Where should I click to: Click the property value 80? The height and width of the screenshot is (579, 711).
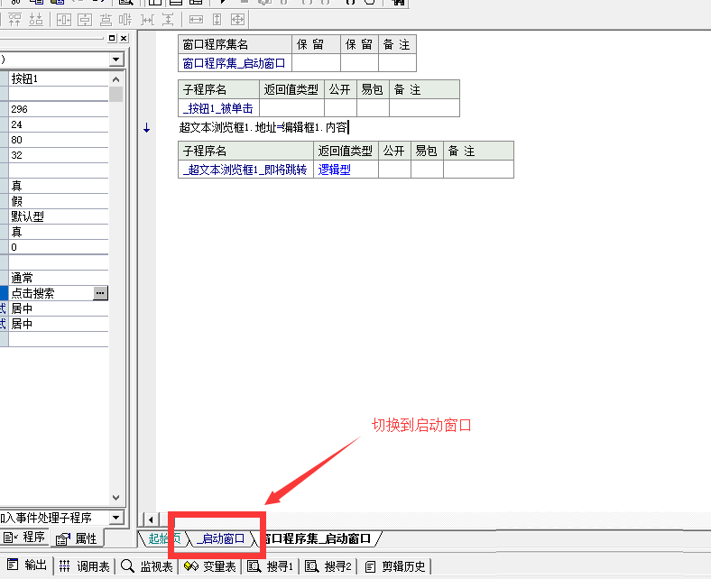pyautogui.click(x=59, y=140)
